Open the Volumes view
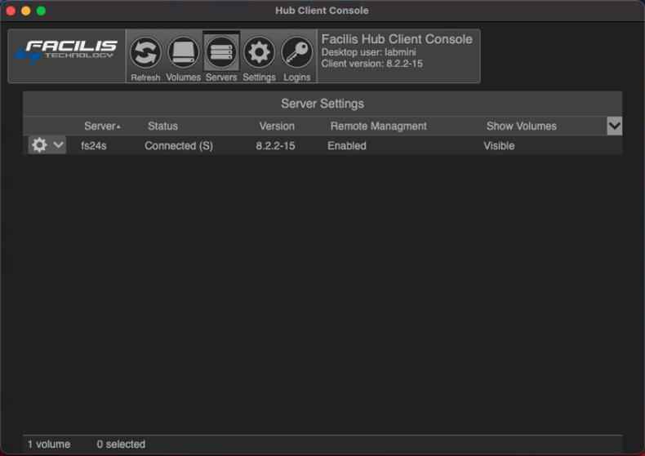Screen dimensions: 645x456 pyautogui.click(x=183, y=53)
